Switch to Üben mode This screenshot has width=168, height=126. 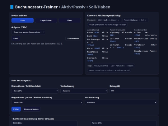(70, 21)
